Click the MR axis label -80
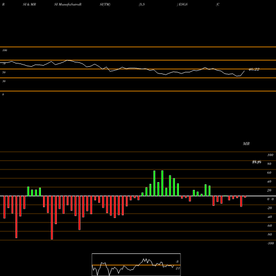The image size is (276, 276). (x=269, y=235)
